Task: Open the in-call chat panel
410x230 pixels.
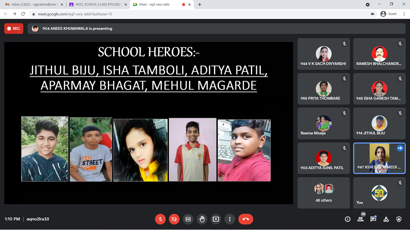Action: tap(373, 219)
